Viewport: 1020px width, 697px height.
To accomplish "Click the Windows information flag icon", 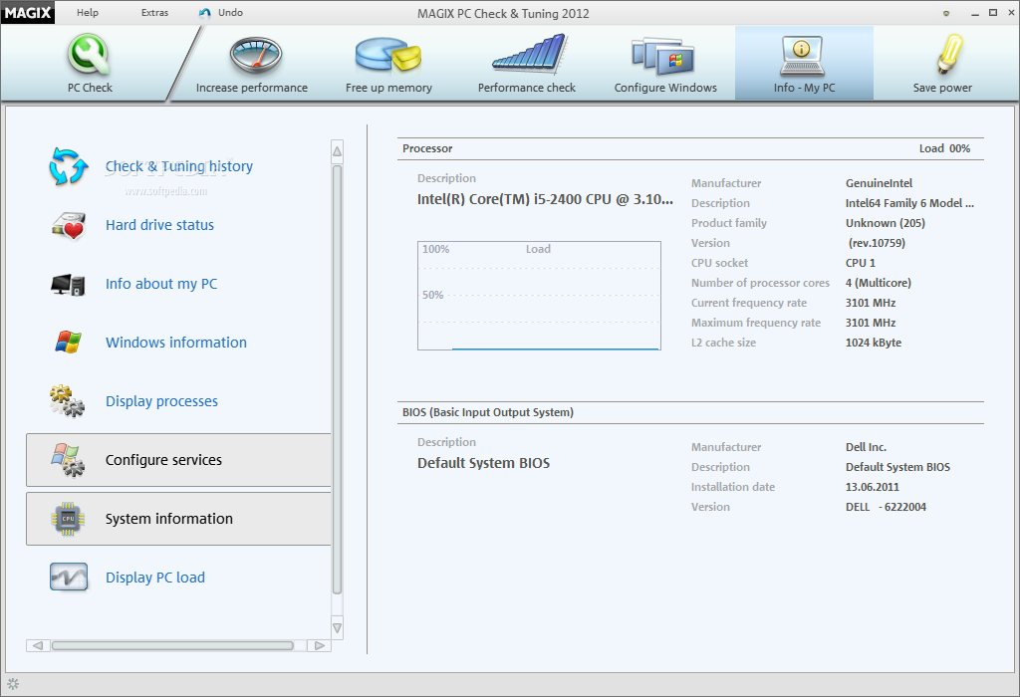I will [69, 342].
